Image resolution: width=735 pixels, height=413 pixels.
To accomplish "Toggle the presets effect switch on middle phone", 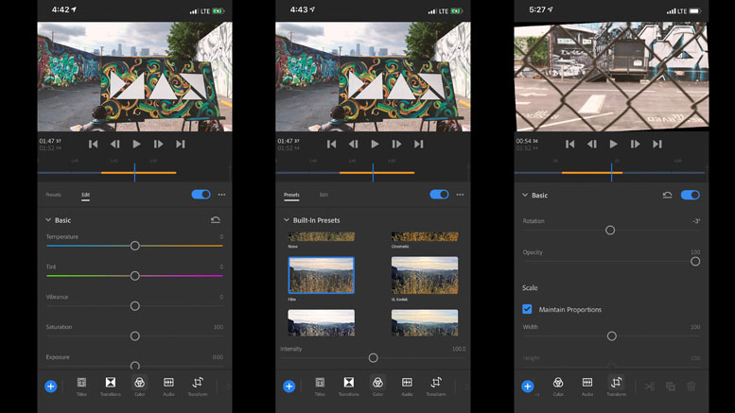I will click(439, 195).
